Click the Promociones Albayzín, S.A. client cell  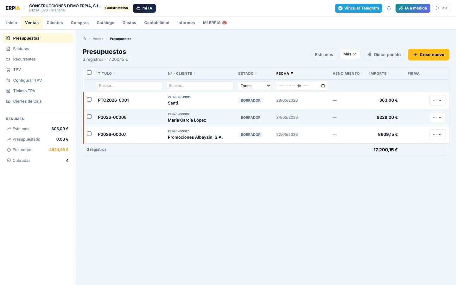click(195, 137)
